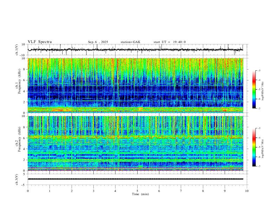The width and height of the screenshot is (278, 214).
Task: Select the date text "Sep. 6, 2025"
Action: click(98, 42)
